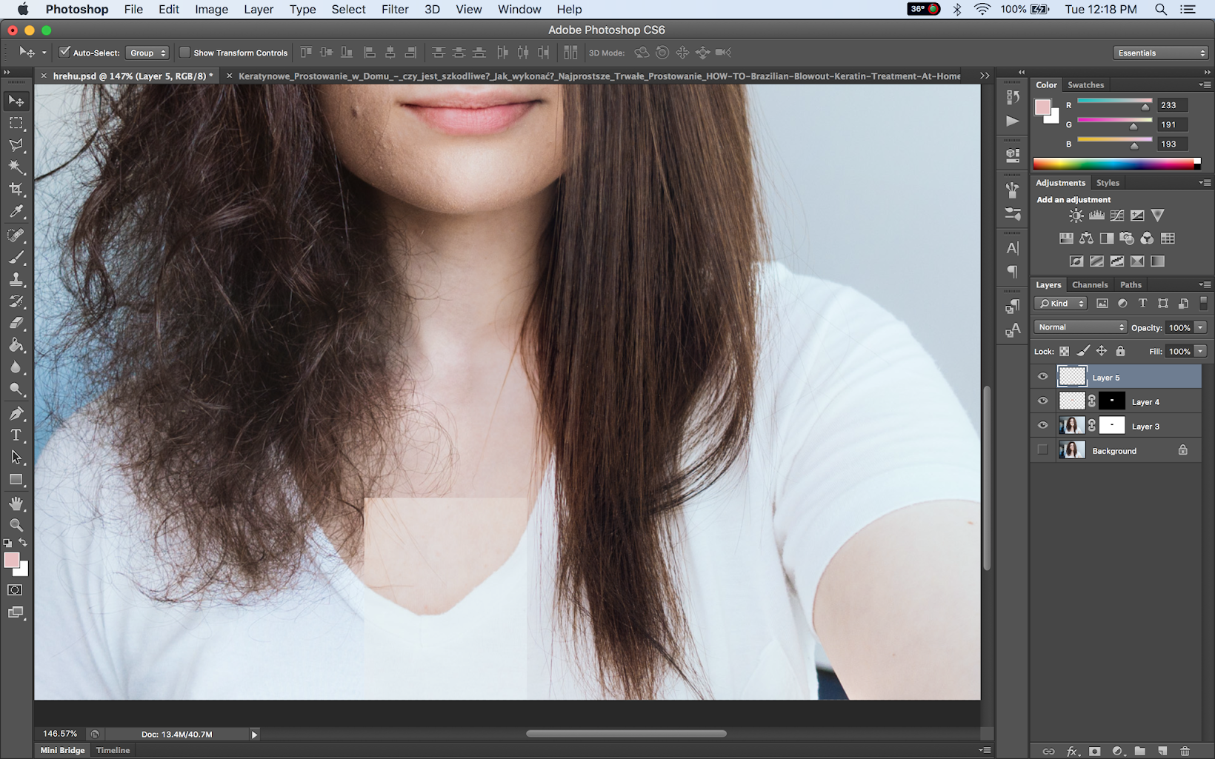Switch to the Styles tab
Screen dimensions: 1215x759
tap(1108, 182)
